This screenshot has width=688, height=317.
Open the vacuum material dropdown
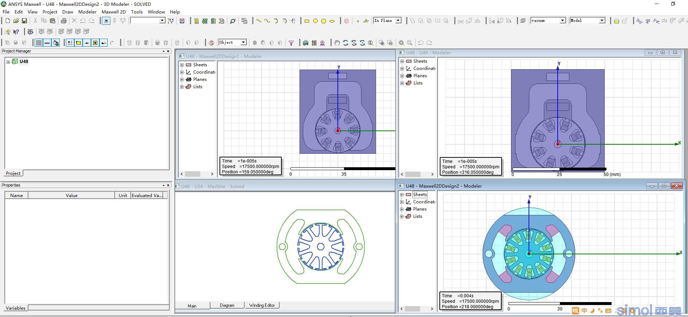coord(563,20)
